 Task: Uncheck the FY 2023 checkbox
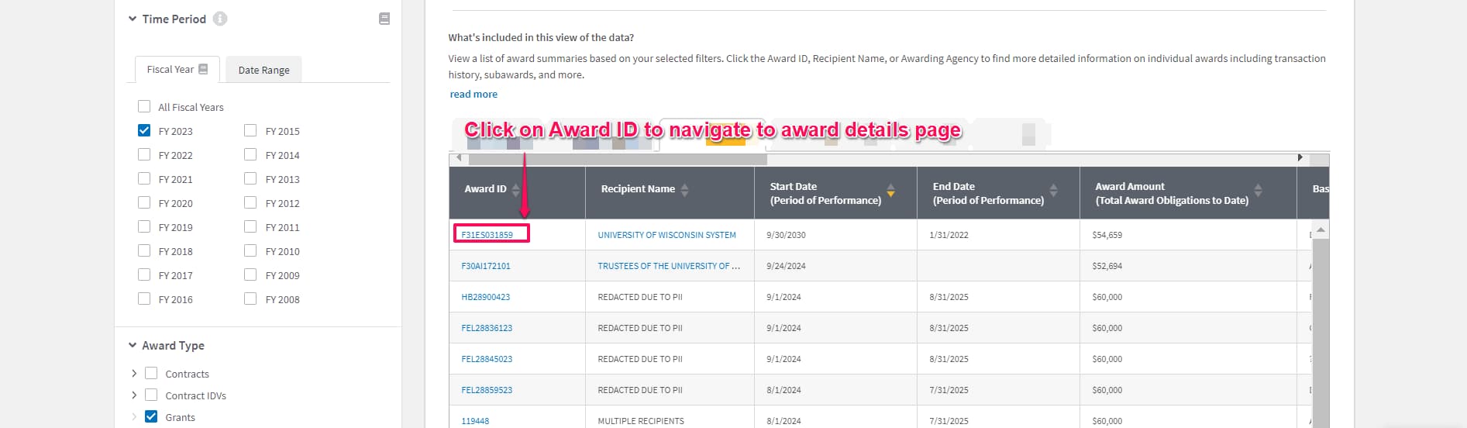click(x=144, y=130)
